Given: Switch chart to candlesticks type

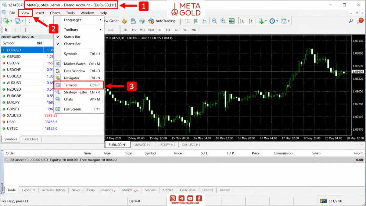Looking at the screenshot, I should tap(196, 21).
